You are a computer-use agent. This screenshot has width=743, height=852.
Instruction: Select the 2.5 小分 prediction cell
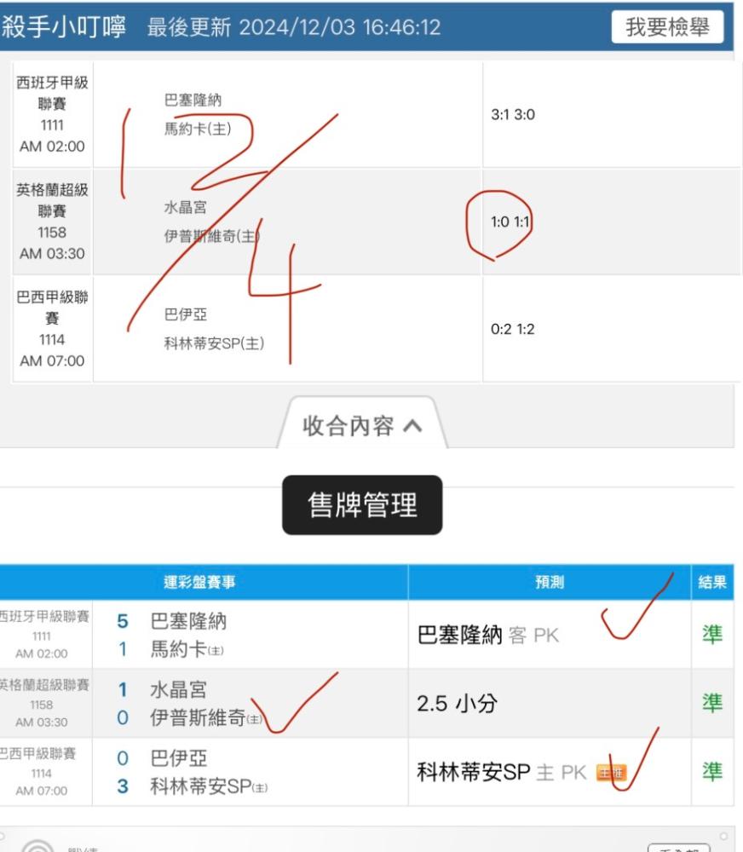457,703
